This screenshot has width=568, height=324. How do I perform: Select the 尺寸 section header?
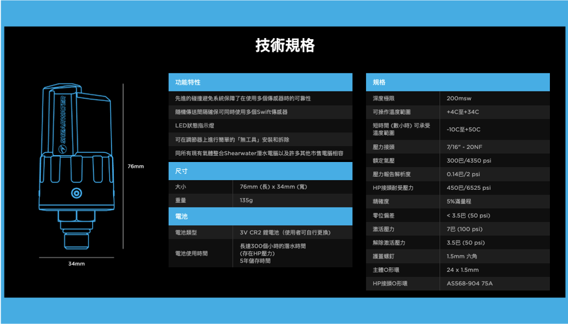(260, 171)
